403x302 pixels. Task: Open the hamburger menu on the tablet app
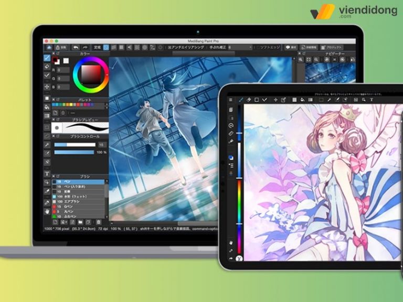tap(230, 99)
